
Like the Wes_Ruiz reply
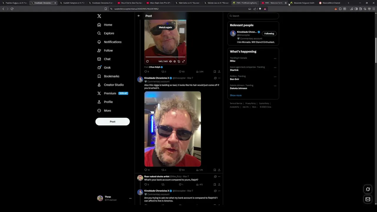click(x=181, y=185)
